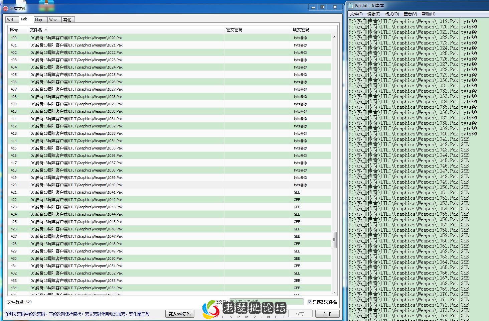489x321 pixels.
Task: Click the 明文密码 column header
Action: click(x=311, y=30)
